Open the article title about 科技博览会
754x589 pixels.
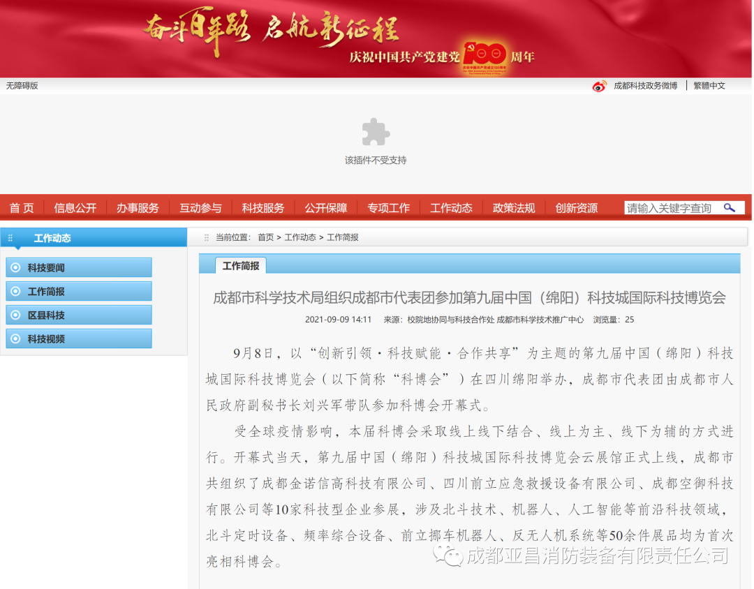coord(469,297)
